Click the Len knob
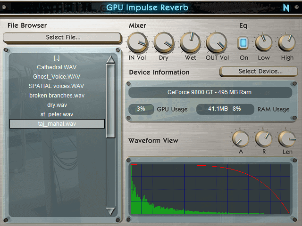The width and height of the screenshot is (302, 226). pos(287,139)
